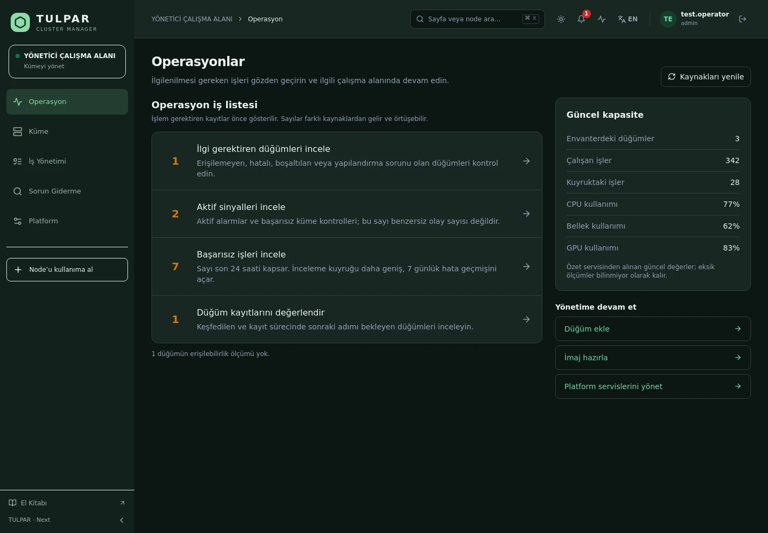Go to İş Yönetimi in sidebar
The image size is (768, 533).
(67, 161)
